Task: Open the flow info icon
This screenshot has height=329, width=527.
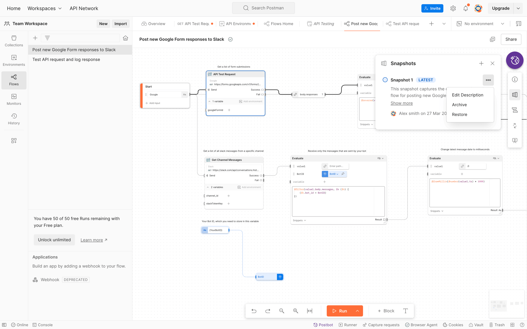Action: (x=515, y=80)
